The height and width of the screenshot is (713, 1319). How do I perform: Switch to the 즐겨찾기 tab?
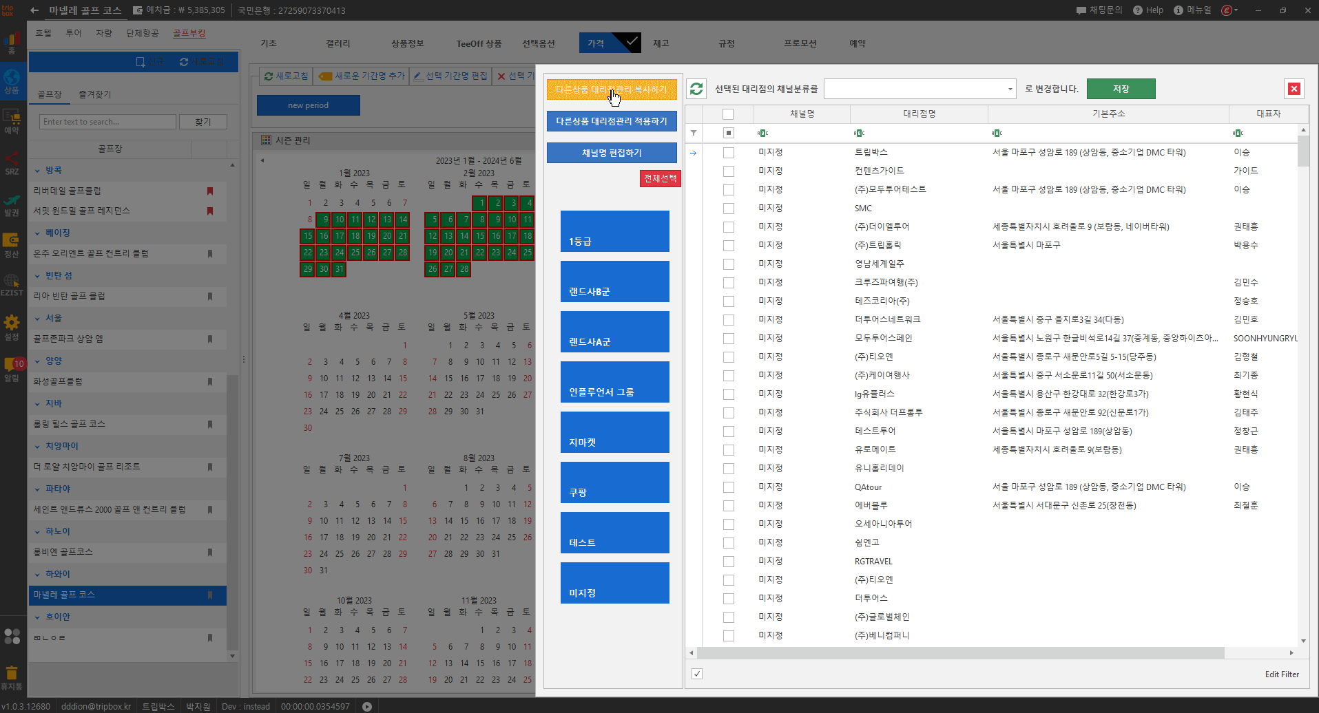tap(94, 94)
